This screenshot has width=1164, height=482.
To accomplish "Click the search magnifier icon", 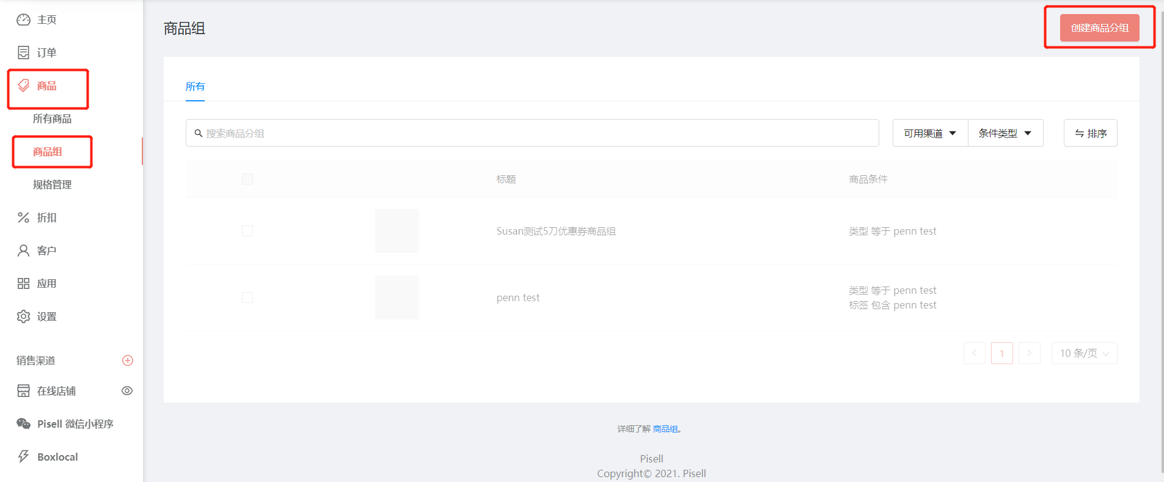I will (x=199, y=133).
